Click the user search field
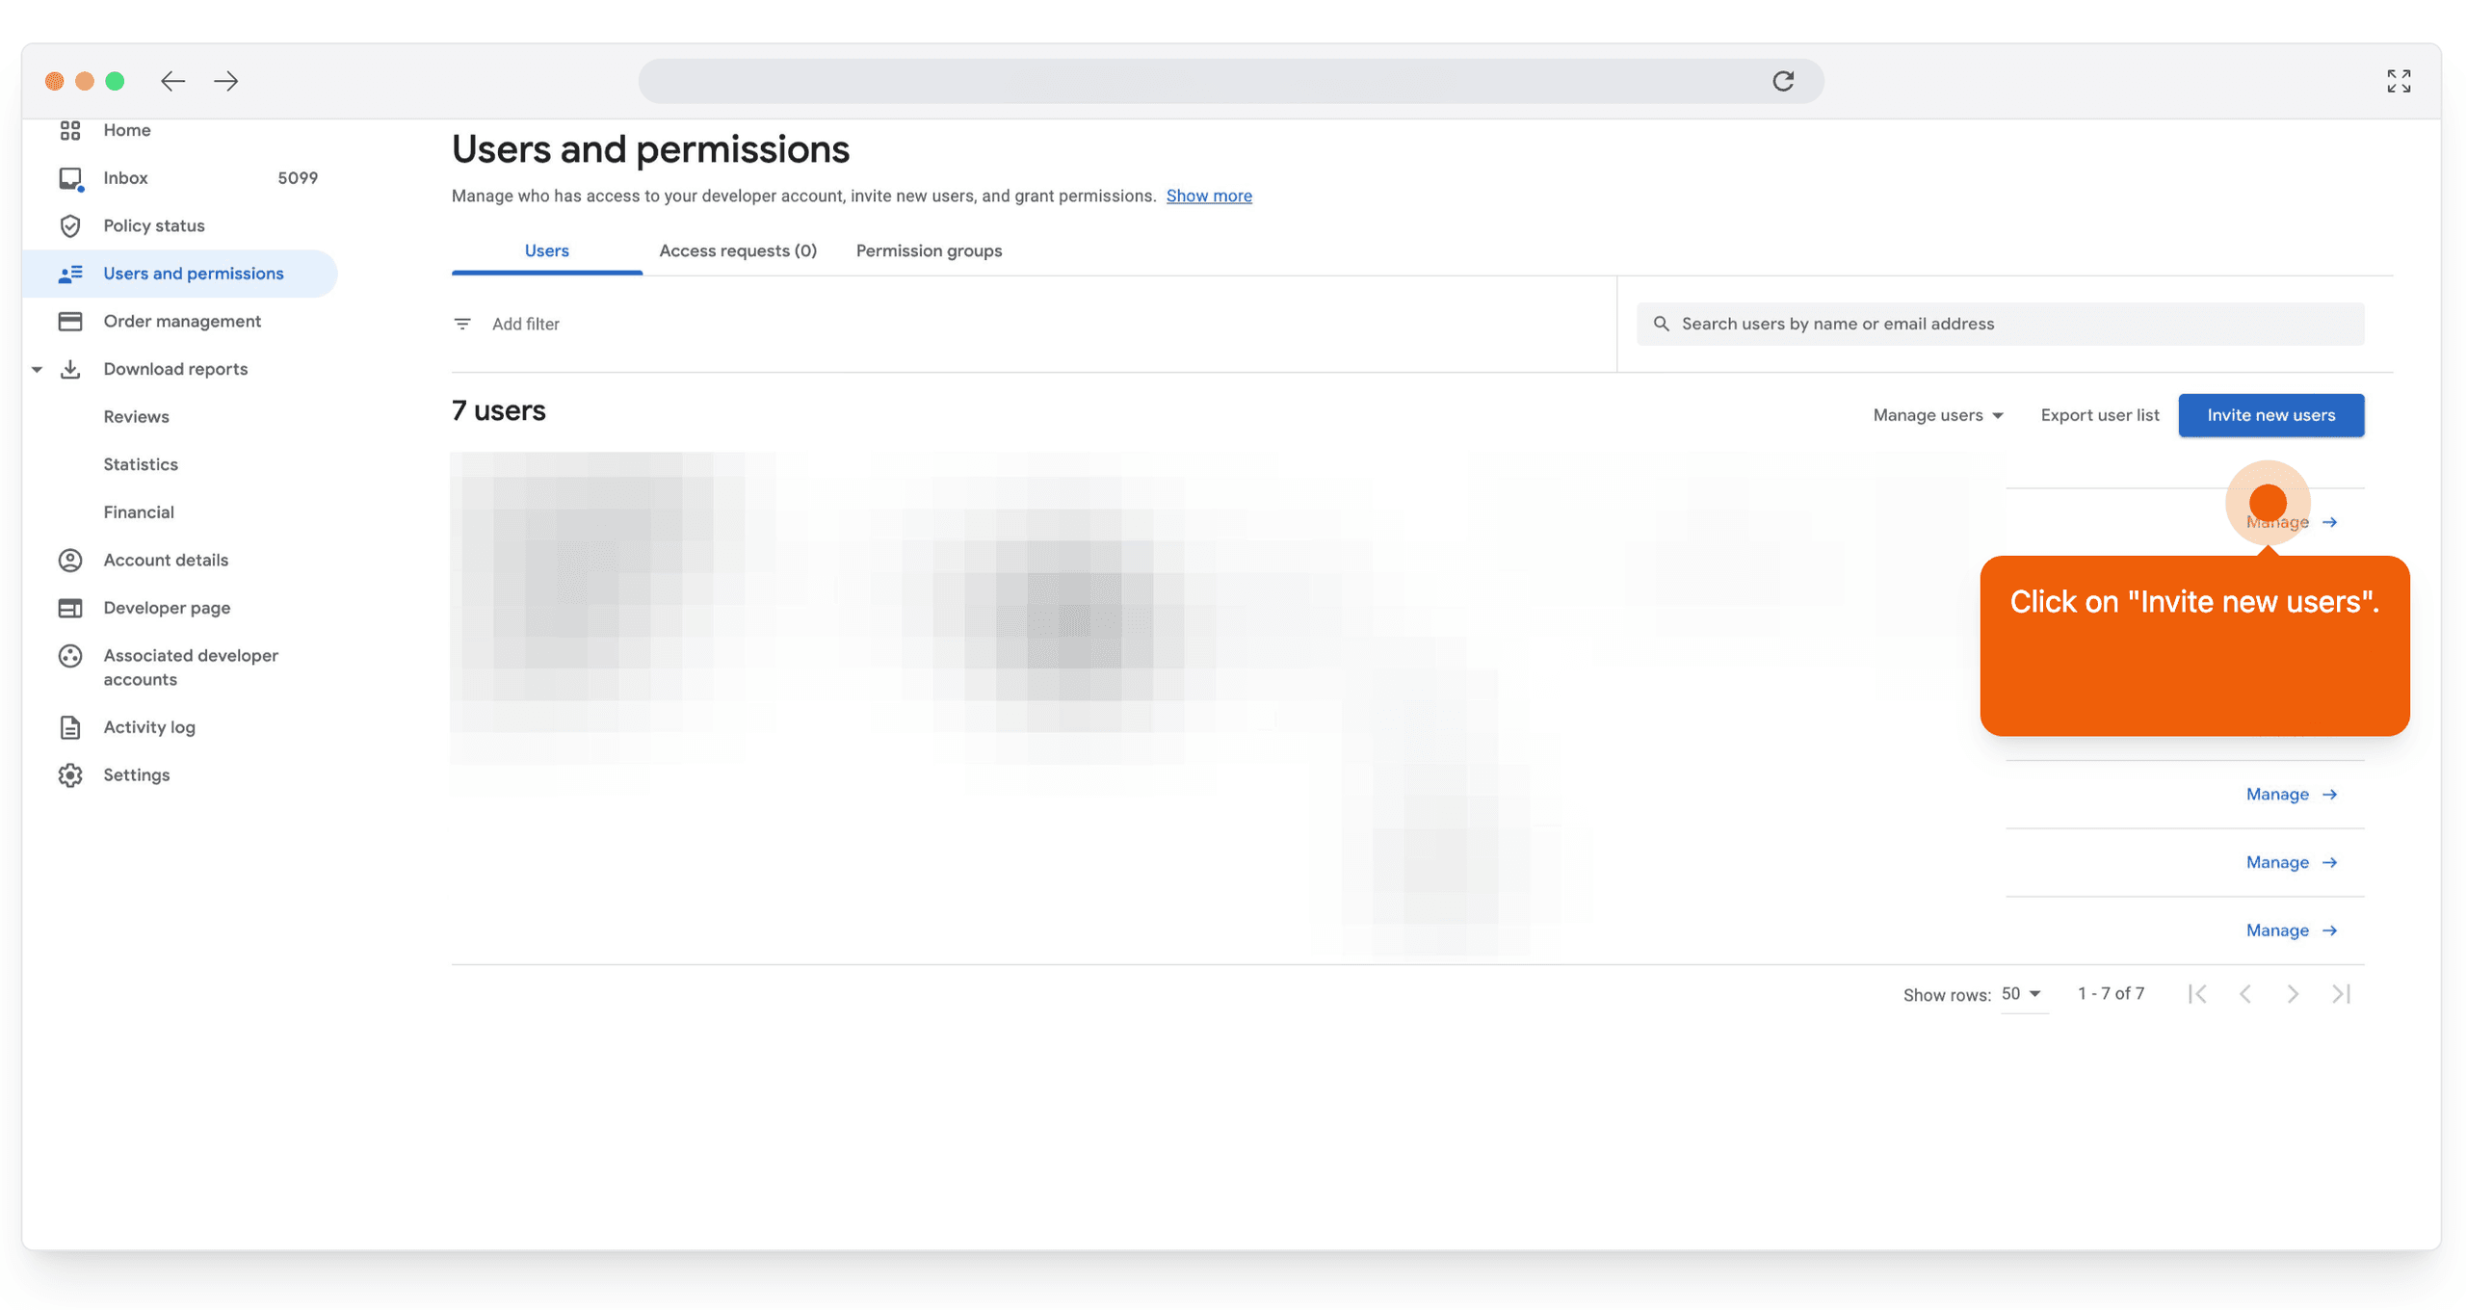The image size is (2466, 1310). pyautogui.click(x=2001, y=324)
